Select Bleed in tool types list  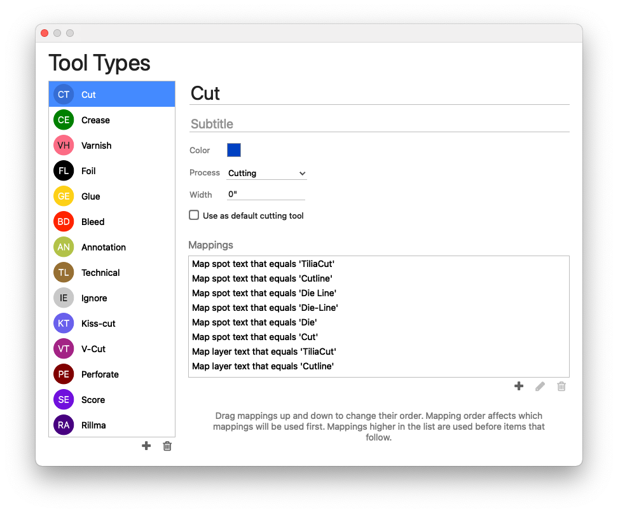pyautogui.click(x=112, y=221)
